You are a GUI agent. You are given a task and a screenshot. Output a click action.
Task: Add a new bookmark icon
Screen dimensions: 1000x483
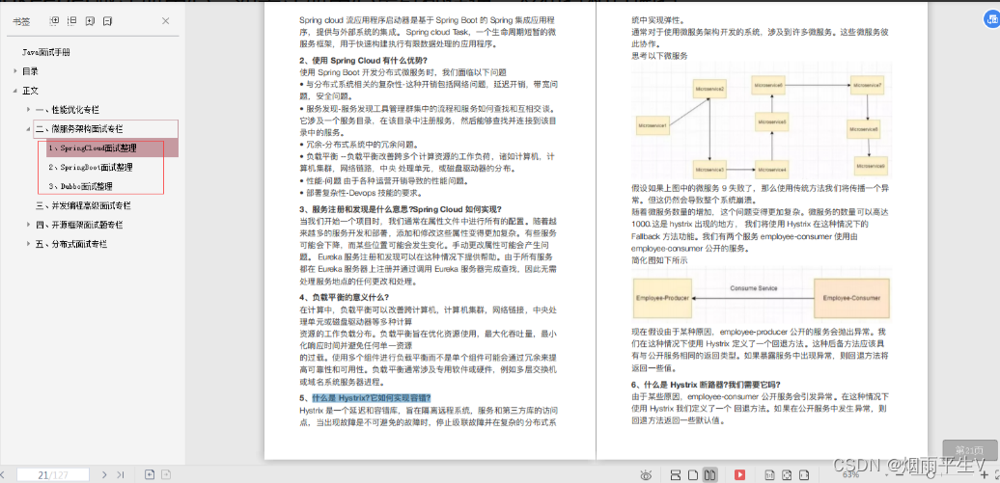(x=90, y=21)
